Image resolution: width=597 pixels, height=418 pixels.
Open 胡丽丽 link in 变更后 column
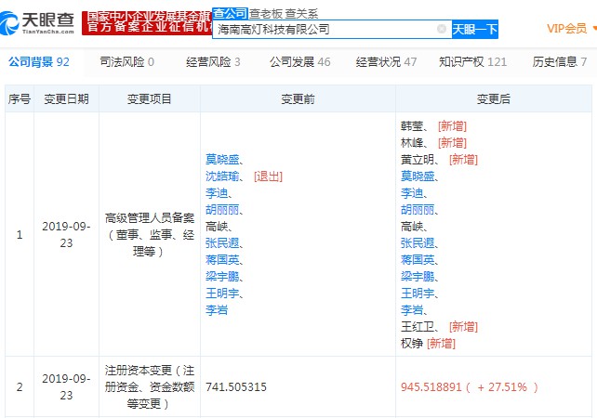(418, 210)
